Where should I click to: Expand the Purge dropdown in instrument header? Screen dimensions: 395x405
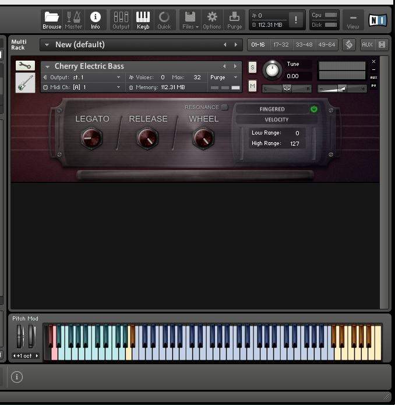click(x=224, y=77)
